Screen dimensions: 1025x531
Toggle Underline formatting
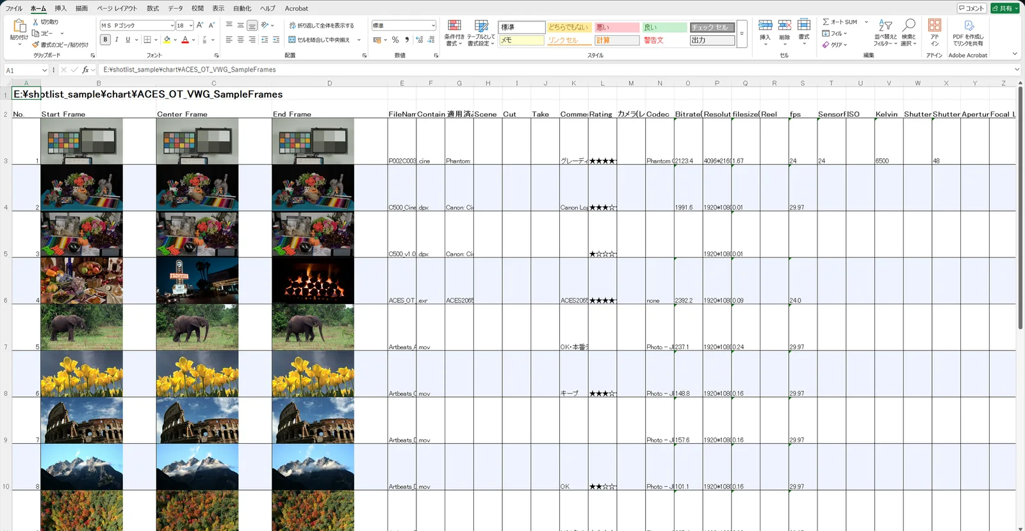[x=127, y=40]
